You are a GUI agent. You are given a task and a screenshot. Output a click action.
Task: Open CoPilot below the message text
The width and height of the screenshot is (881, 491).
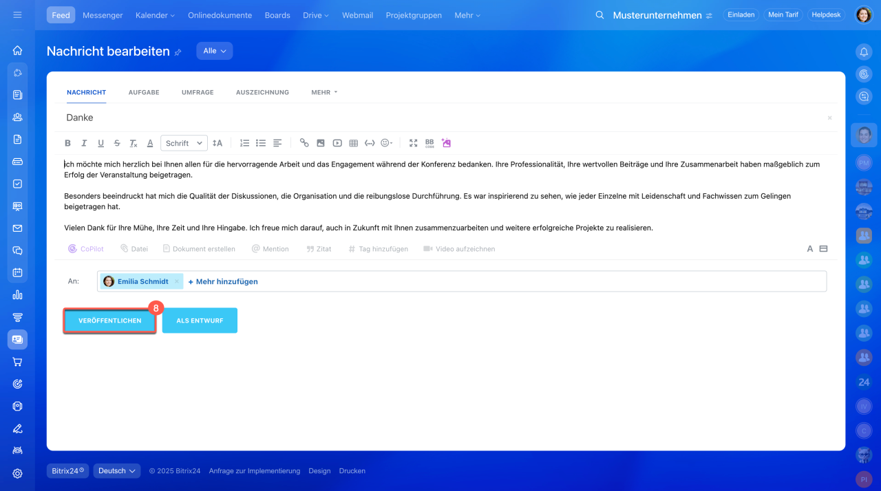(86, 249)
